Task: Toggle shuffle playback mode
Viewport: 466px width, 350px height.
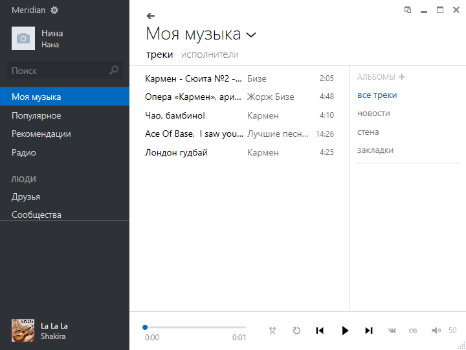Action: point(272,331)
